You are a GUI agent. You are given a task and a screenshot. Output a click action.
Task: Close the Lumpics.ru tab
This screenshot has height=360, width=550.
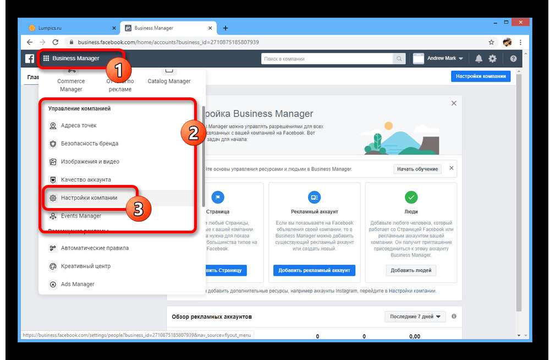coord(114,28)
